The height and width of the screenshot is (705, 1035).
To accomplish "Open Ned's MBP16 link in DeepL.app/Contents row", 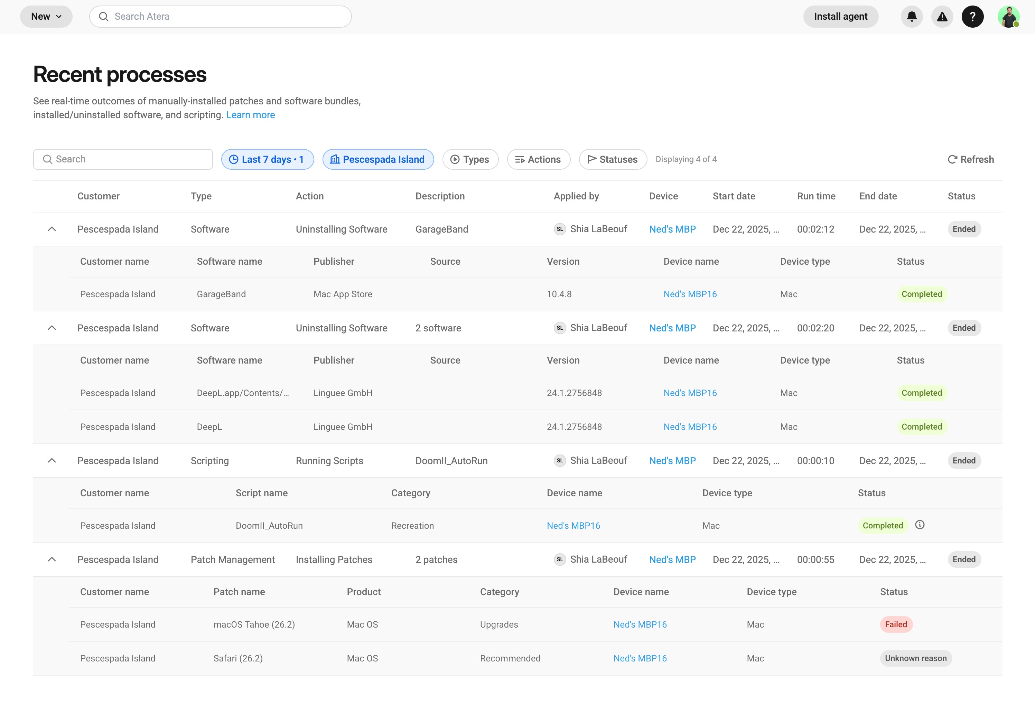I will (690, 393).
